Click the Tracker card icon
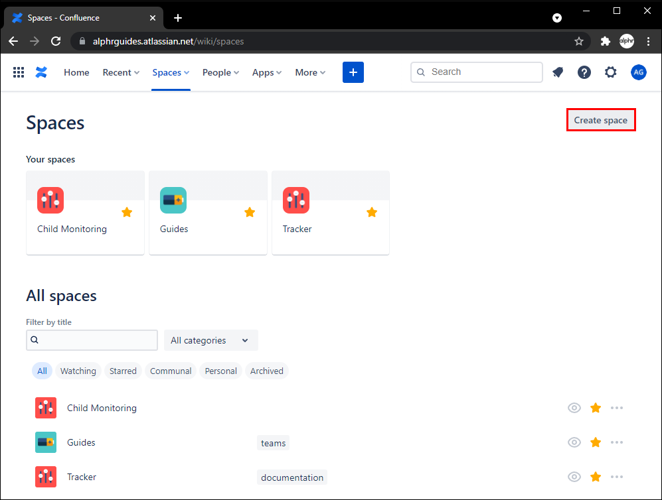 [296, 200]
